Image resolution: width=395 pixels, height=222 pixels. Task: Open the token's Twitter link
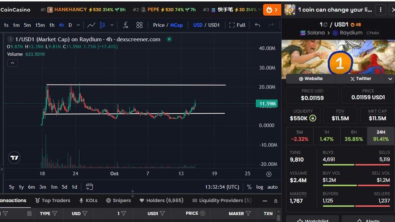(361, 79)
